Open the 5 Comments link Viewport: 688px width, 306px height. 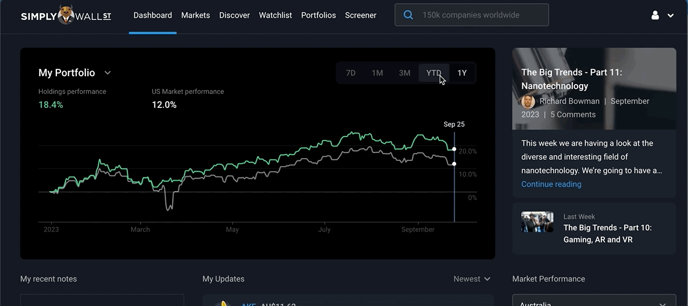click(573, 114)
